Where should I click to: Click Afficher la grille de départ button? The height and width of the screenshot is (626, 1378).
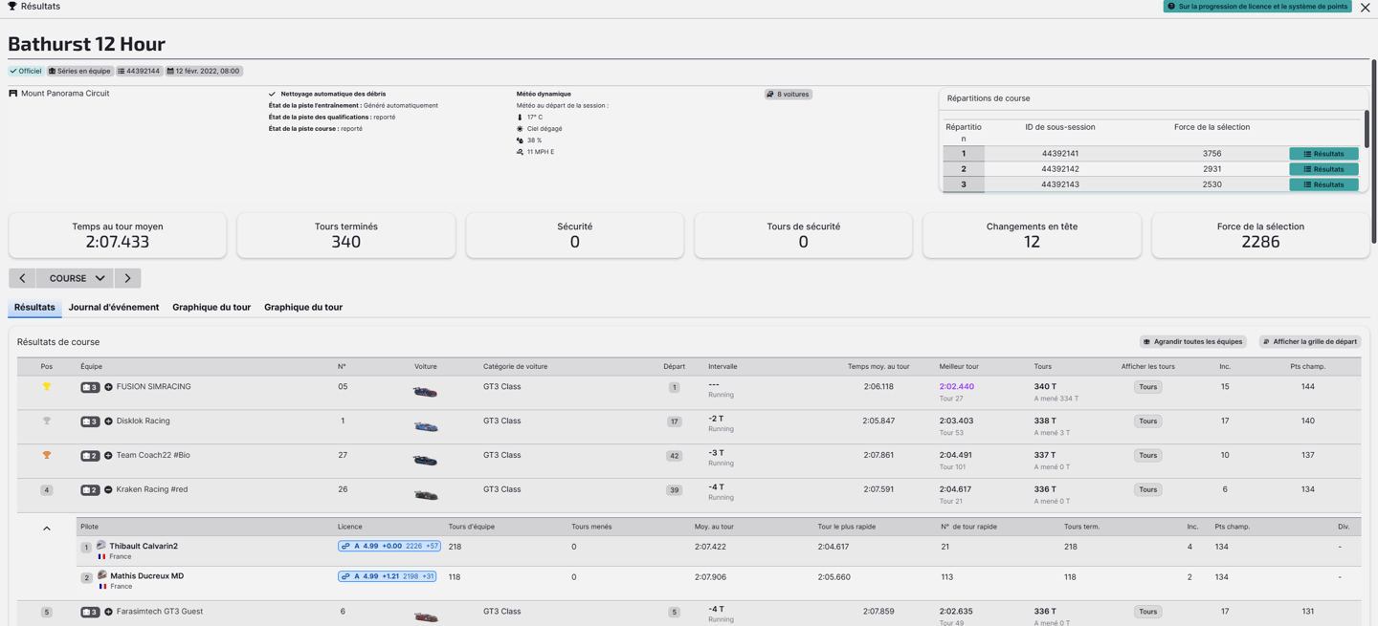tap(1310, 342)
